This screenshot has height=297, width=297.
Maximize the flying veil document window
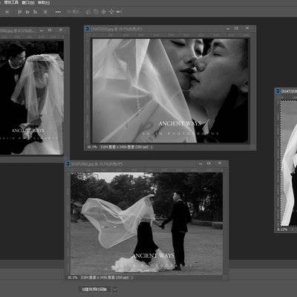pos(209,163)
